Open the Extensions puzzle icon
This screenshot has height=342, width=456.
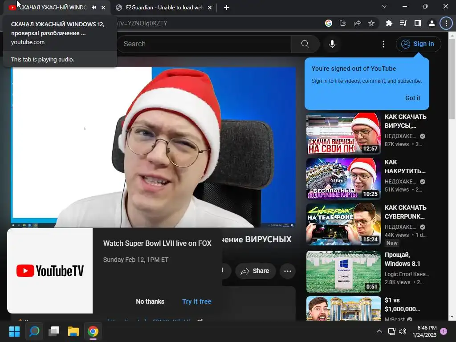pos(389,23)
